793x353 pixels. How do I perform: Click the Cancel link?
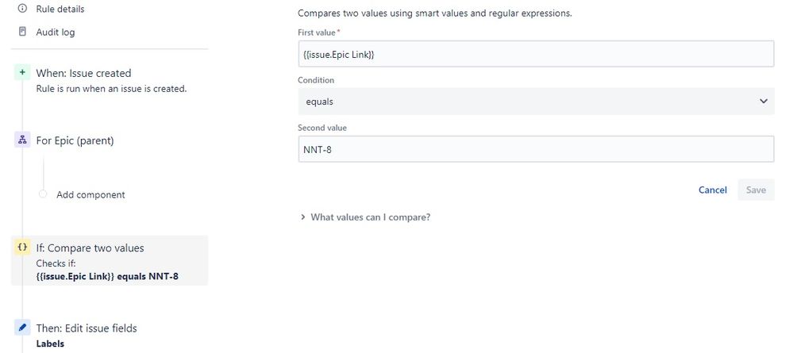pos(713,190)
